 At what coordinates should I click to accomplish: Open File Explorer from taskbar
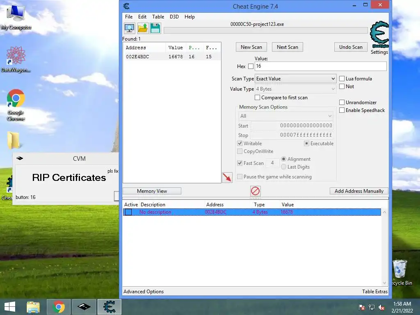pyautogui.click(x=33, y=307)
